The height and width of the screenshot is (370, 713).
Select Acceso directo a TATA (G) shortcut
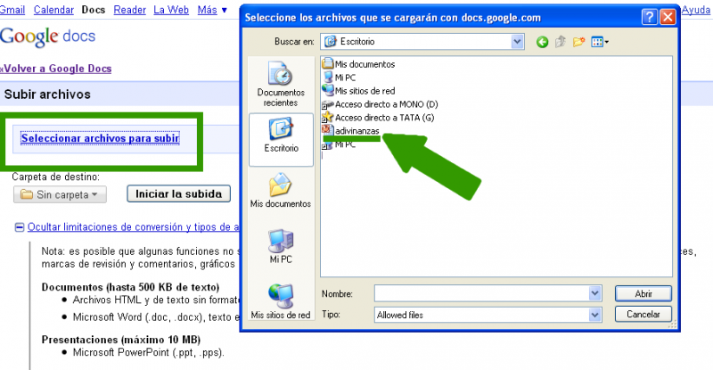pyautogui.click(x=378, y=118)
